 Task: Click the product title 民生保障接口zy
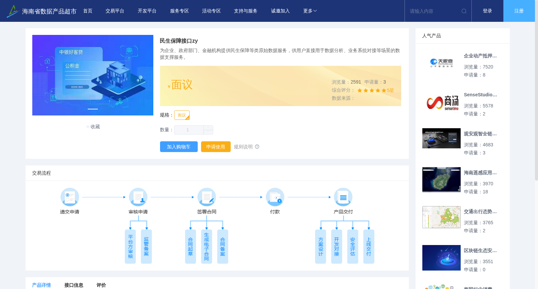179,41
